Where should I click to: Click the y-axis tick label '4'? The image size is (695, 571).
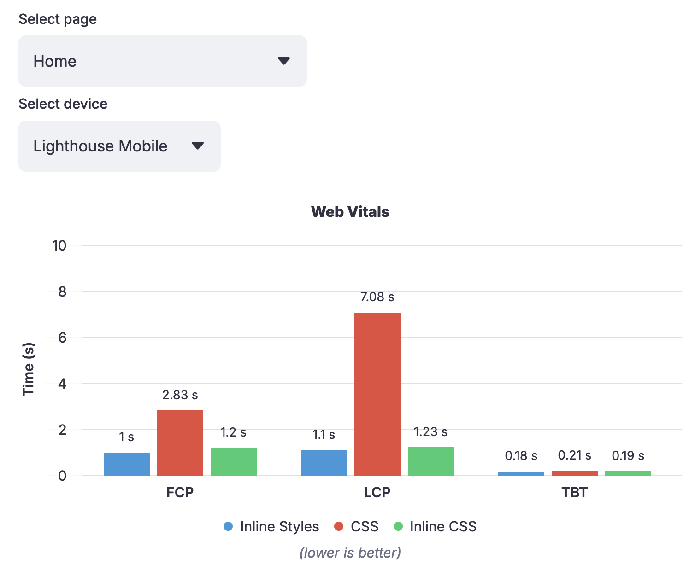pos(62,384)
